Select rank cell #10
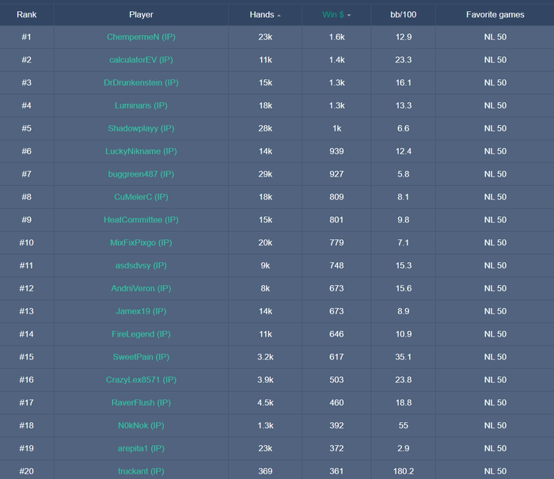This screenshot has height=479, width=554. coord(26,243)
